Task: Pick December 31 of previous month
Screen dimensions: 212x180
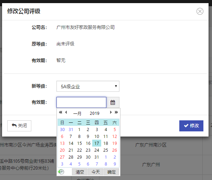Action: coord(71,129)
